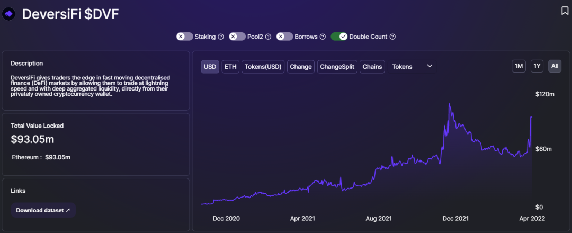Show the Tokens(USD) chart view

coord(263,66)
